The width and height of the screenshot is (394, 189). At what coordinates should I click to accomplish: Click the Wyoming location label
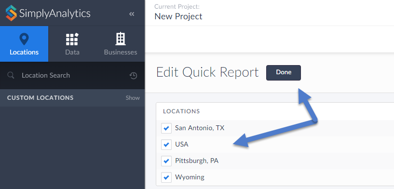pyautogui.click(x=190, y=177)
